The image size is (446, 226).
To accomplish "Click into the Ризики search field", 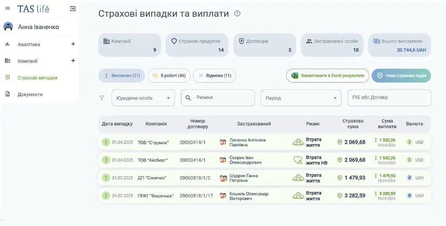I will [218, 98].
